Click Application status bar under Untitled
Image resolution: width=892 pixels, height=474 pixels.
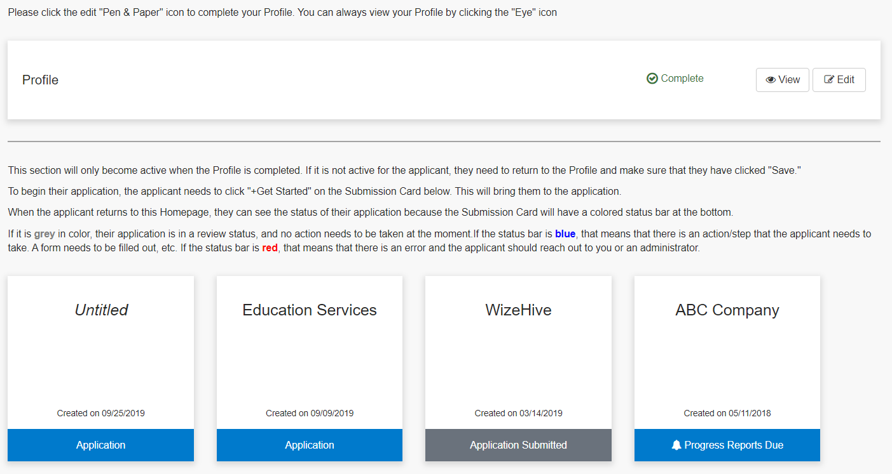[100, 445]
